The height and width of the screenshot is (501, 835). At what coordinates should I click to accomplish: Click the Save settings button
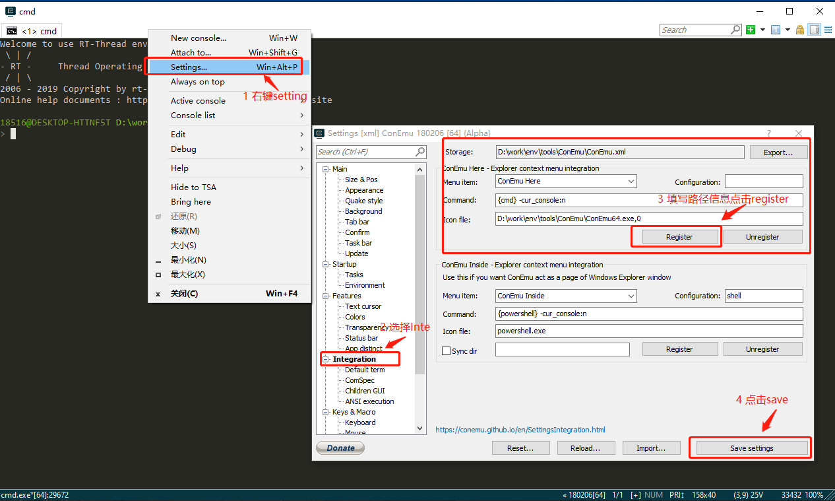pos(751,448)
